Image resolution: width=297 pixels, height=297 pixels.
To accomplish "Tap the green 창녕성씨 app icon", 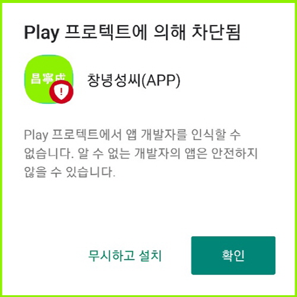I will pyautogui.click(x=49, y=79).
